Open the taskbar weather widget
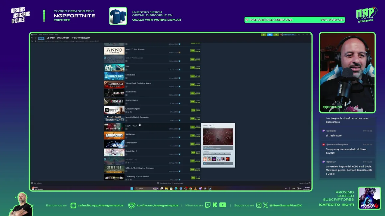Screen dimensions: 385x216 click(38, 188)
